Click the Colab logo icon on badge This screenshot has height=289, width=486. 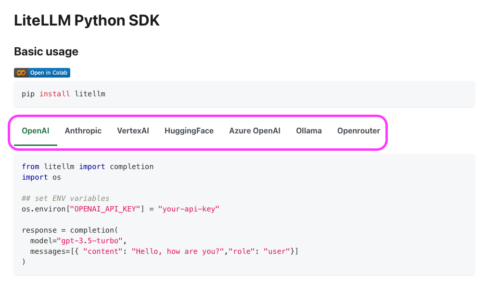[21, 73]
